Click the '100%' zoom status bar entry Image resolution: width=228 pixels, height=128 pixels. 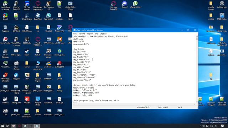tap(180, 107)
